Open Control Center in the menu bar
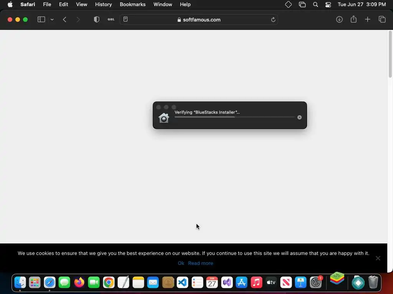393x294 pixels. 328,5
